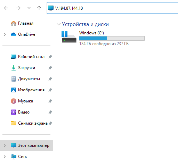Click the pin icon beside Изображения
This screenshot has height=167, width=178.
50,90
